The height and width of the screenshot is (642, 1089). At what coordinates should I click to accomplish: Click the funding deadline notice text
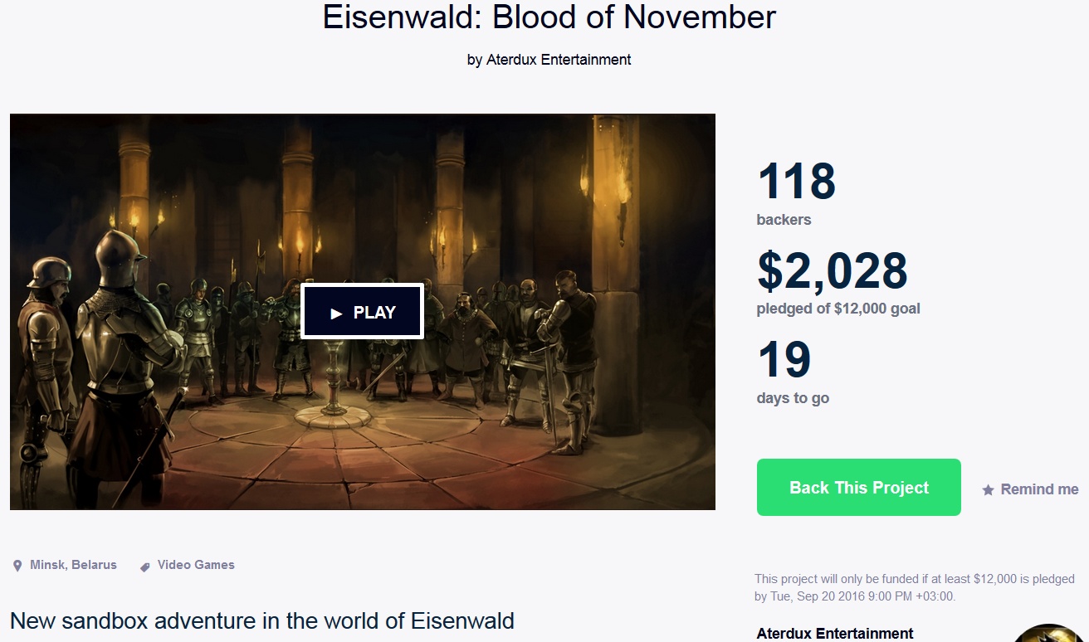pyautogui.click(x=915, y=587)
